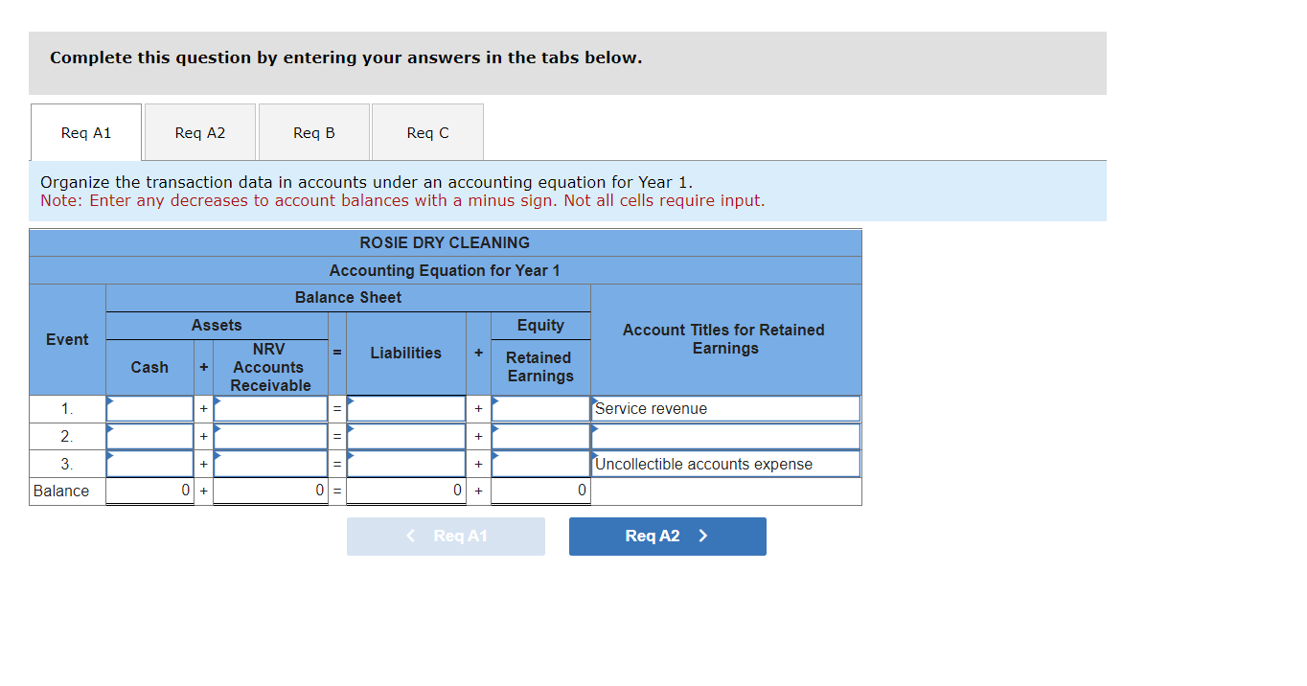Click the Cash column header
This screenshot has height=686, width=1307.
pyautogui.click(x=149, y=368)
